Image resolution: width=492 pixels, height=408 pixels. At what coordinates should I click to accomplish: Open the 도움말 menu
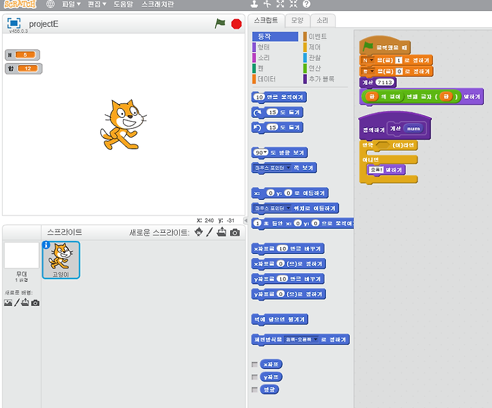tap(123, 4)
